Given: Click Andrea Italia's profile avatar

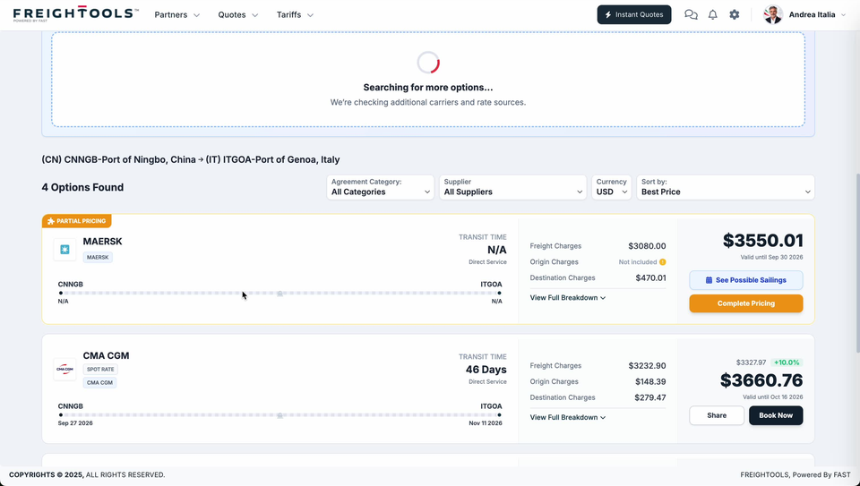Looking at the screenshot, I should [x=773, y=15].
